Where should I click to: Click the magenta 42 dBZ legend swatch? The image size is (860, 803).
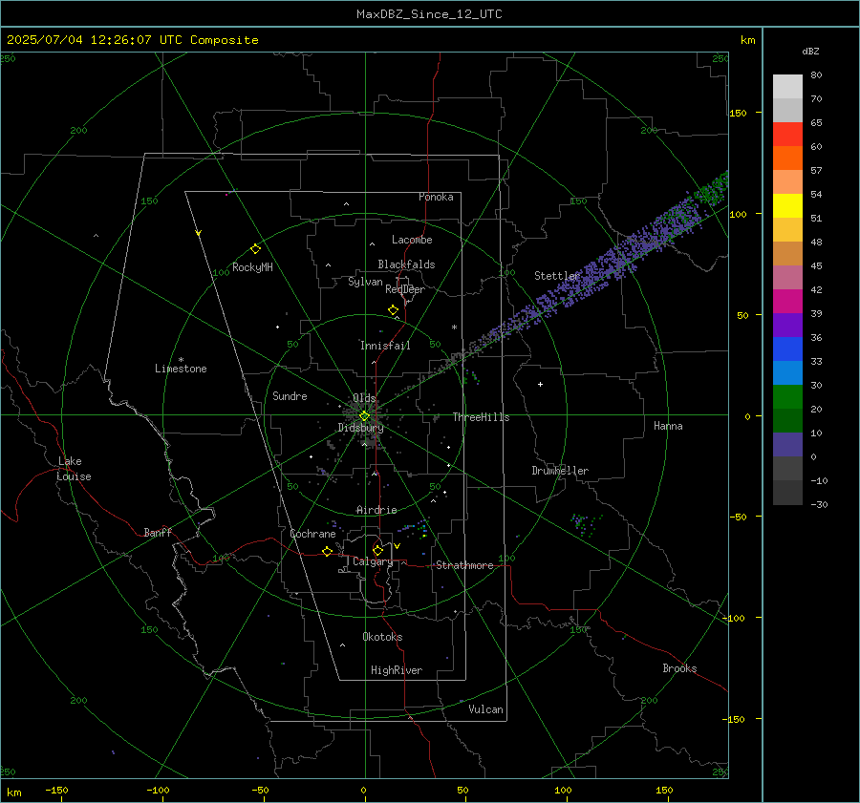[787, 301]
